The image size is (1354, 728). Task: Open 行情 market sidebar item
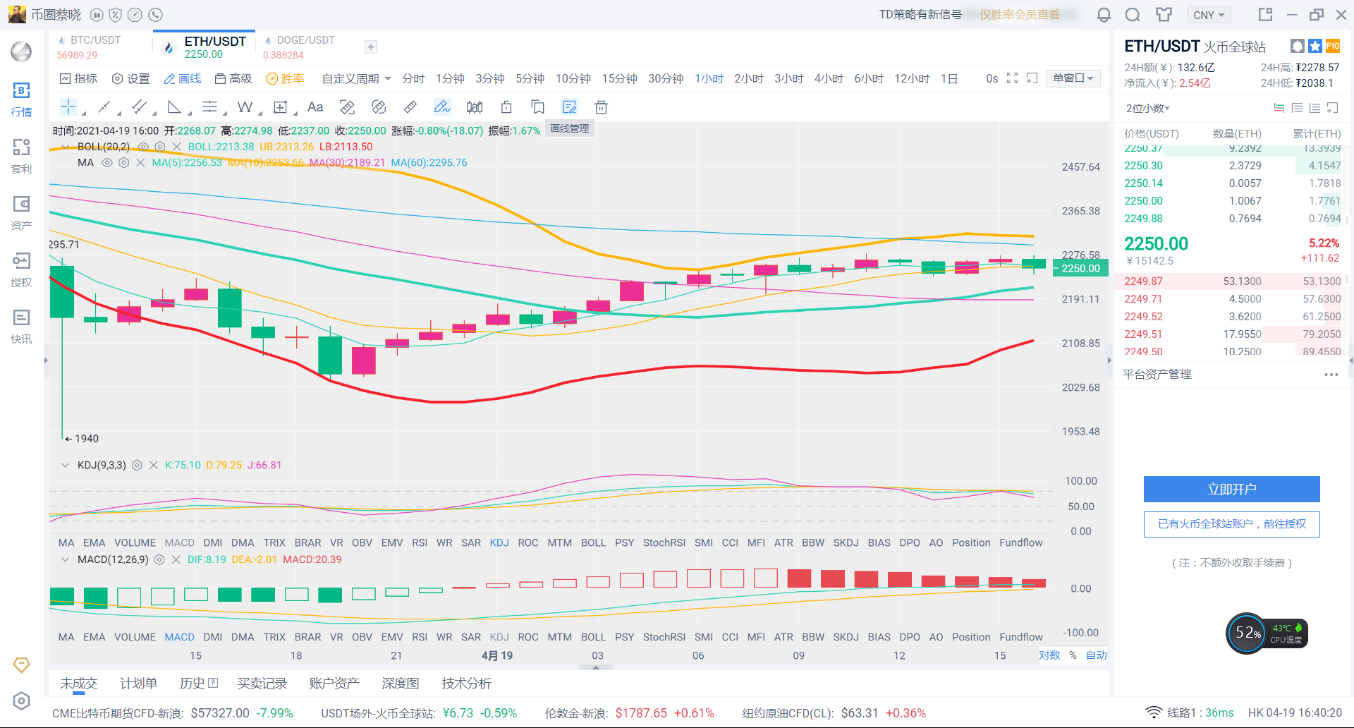[x=21, y=99]
